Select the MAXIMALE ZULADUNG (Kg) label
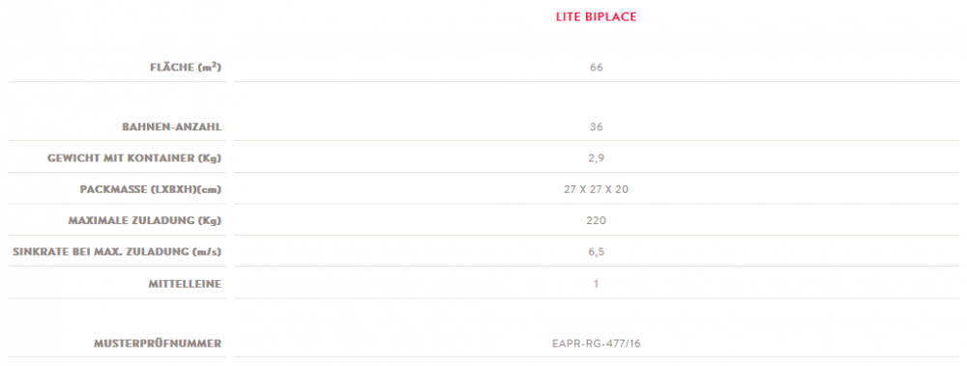 pyautogui.click(x=145, y=220)
